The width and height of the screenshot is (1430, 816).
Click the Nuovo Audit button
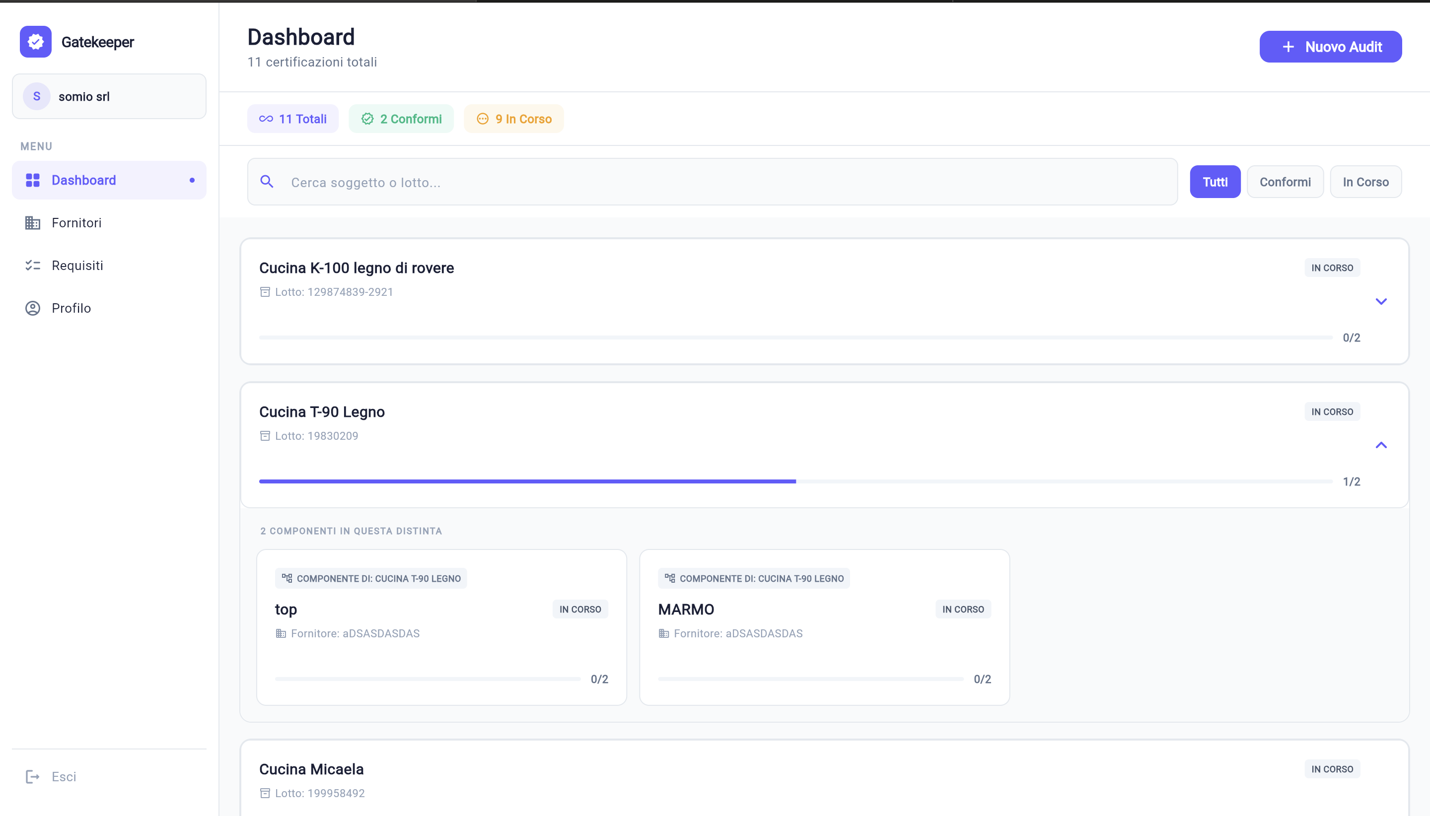[1331, 47]
